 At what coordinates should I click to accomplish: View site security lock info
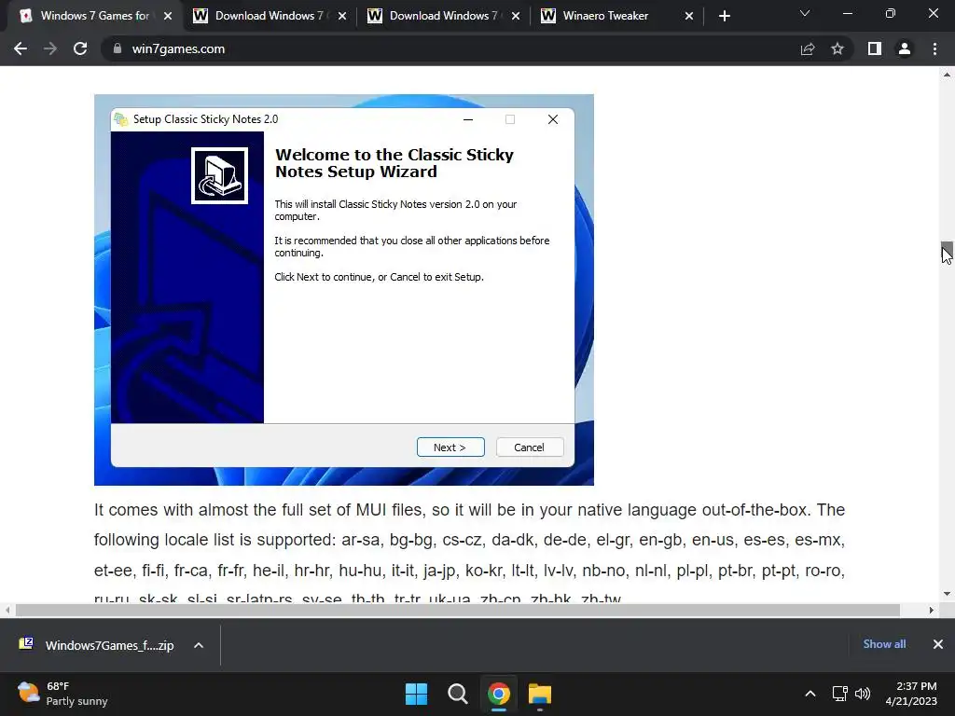pyautogui.click(x=118, y=48)
